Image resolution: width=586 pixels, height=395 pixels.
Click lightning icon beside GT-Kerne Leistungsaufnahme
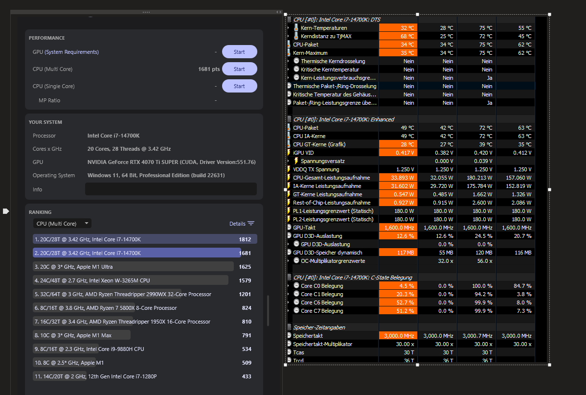pyautogui.click(x=289, y=194)
